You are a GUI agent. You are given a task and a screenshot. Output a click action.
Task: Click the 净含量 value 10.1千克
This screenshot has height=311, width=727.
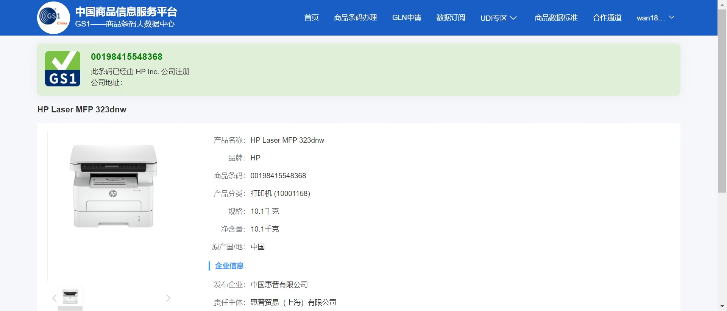tap(265, 229)
